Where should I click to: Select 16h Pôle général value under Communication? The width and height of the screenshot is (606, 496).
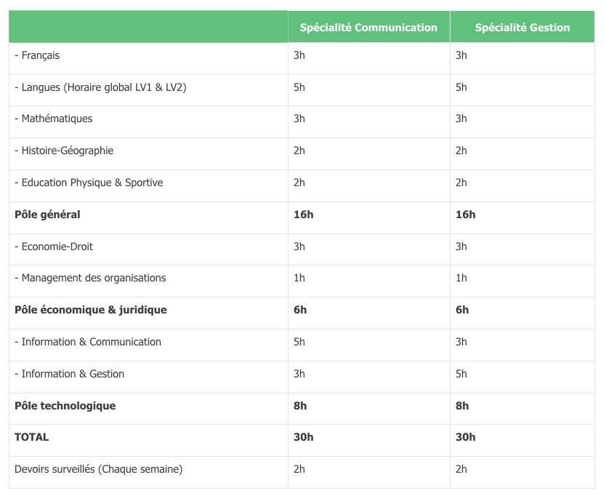(x=303, y=215)
